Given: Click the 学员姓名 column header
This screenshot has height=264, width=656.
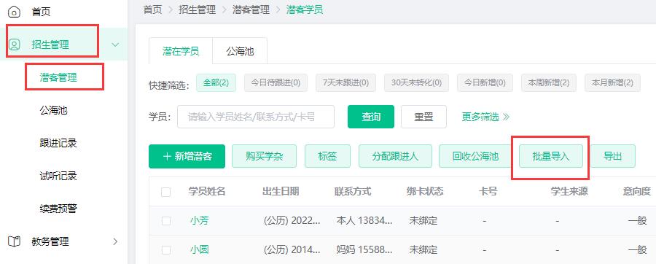Looking at the screenshot, I should click(x=207, y=192).
